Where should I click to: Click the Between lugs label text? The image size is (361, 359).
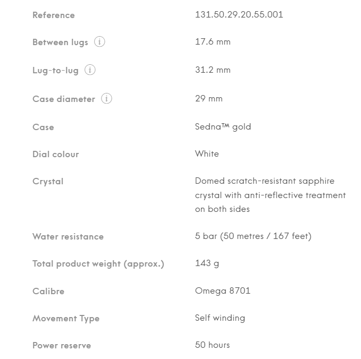point(60,42)
